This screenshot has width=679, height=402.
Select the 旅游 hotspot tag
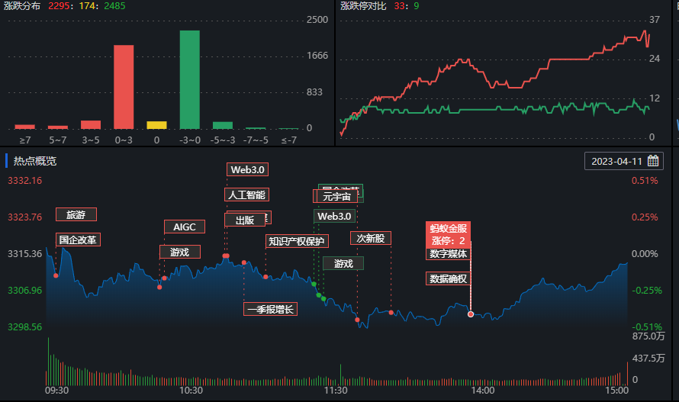click(76, 214)
